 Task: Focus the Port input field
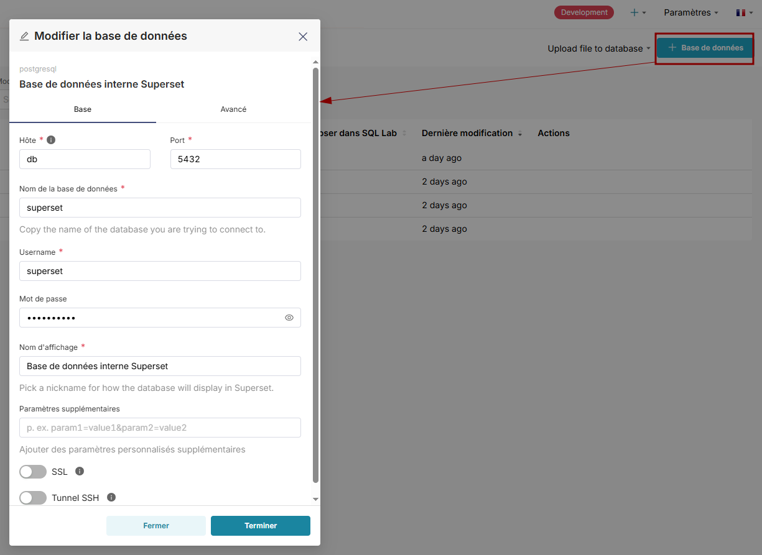point(236,159)
